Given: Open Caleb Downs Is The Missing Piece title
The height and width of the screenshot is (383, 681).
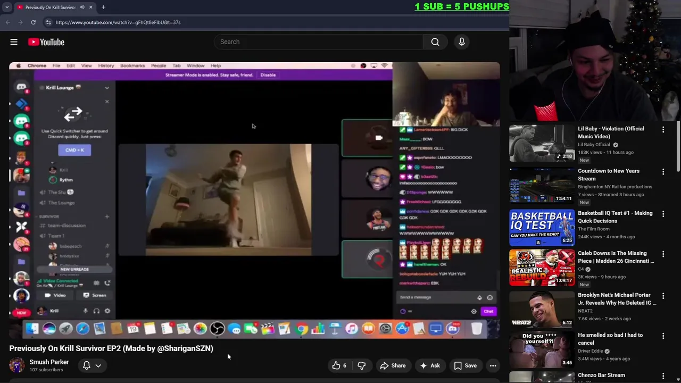Looking at the screenshot, I should [616, 257].
